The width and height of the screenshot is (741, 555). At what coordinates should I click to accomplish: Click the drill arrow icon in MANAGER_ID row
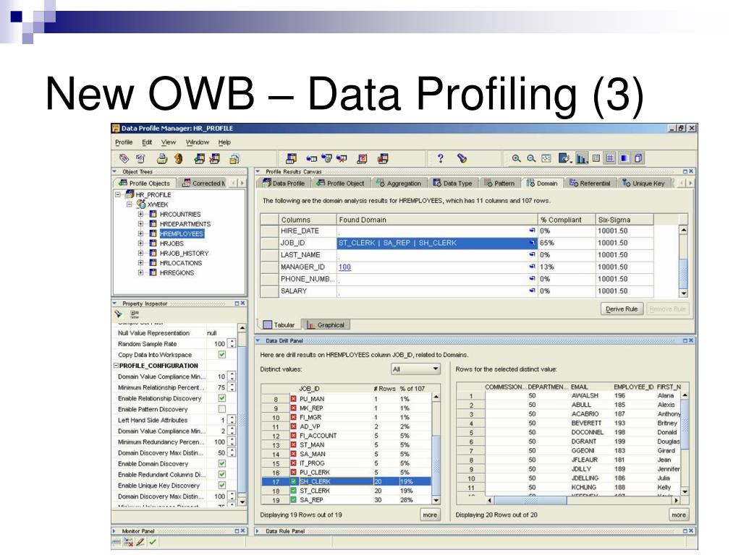532,267
